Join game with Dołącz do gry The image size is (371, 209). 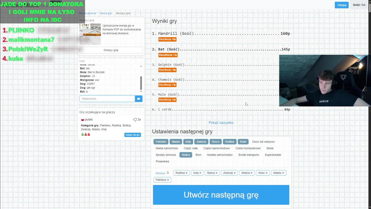pyautogui.click(x=133, y=135)
